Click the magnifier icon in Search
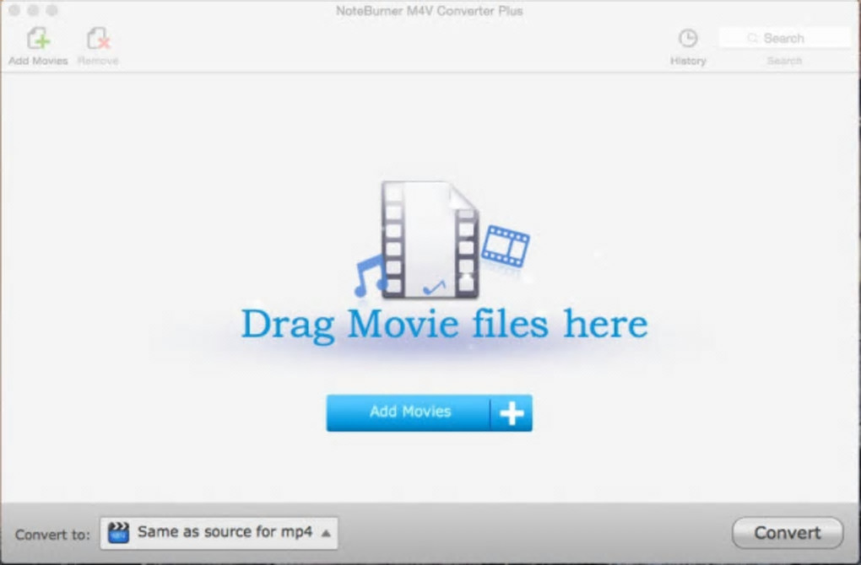This screenshot has height=565, width=861. (x=752, y=38)
